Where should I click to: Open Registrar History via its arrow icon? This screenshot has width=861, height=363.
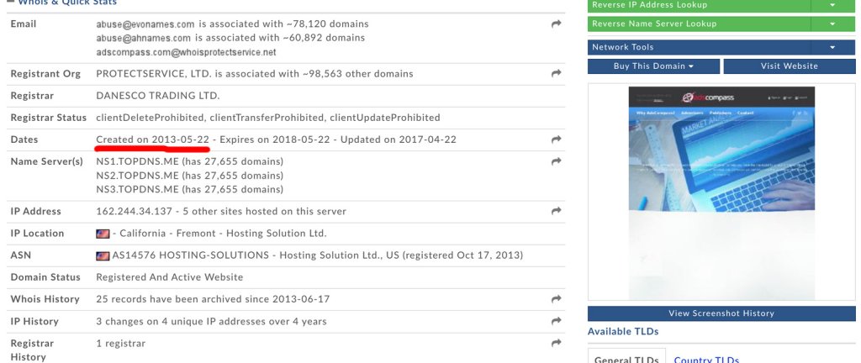[x=556, y=343]
